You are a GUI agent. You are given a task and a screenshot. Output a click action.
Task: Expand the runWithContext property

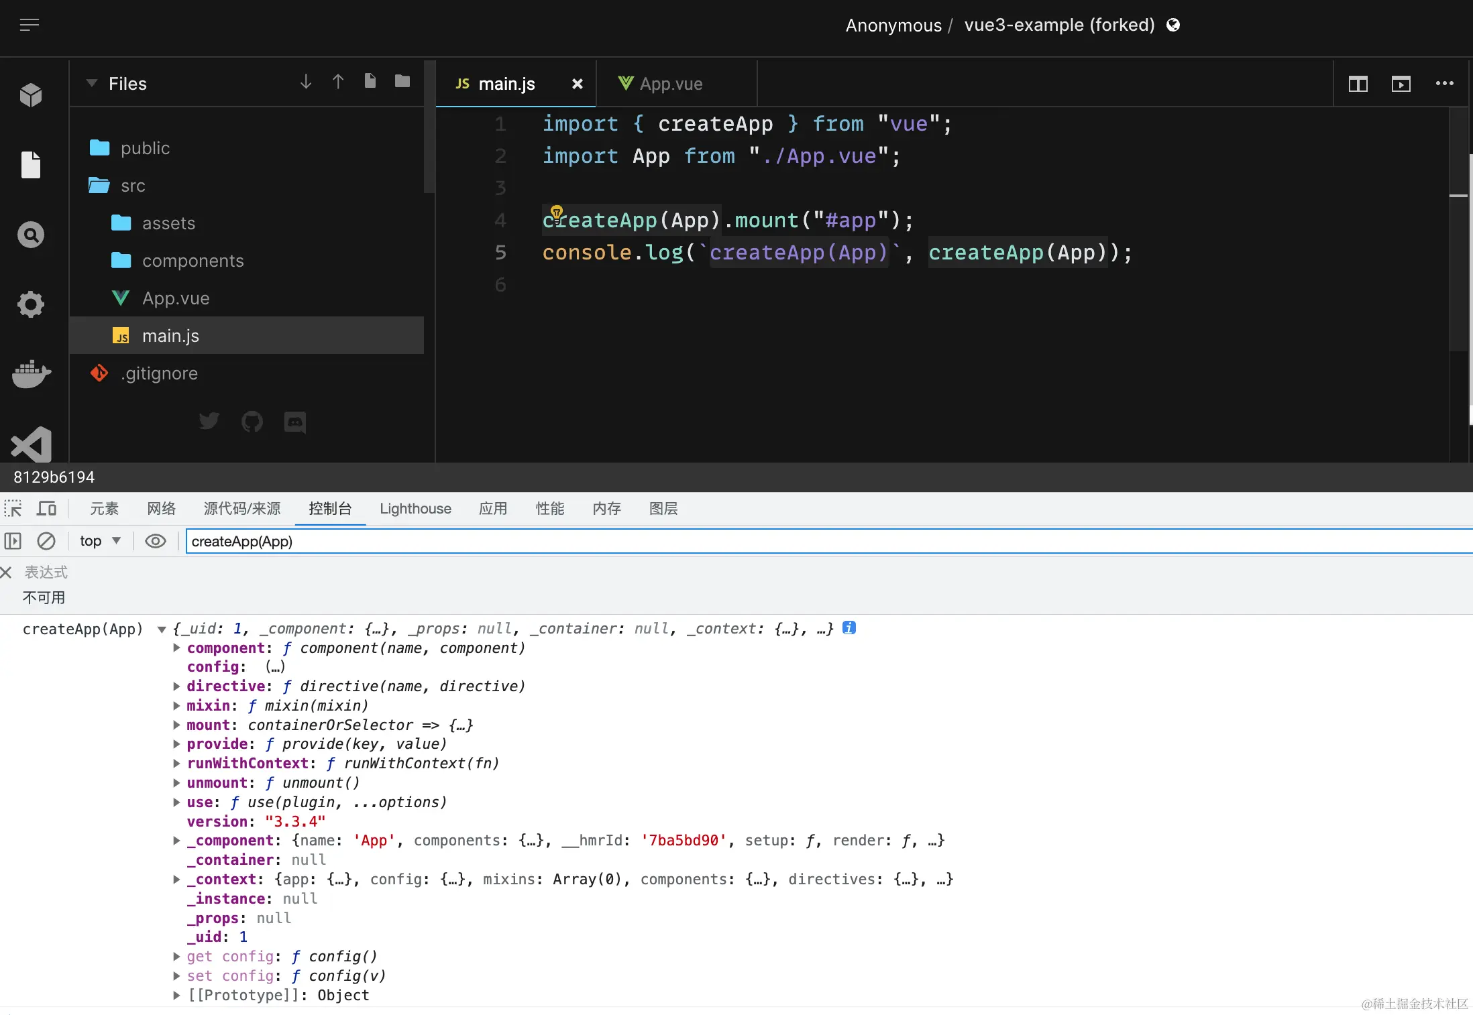point(176,763)
